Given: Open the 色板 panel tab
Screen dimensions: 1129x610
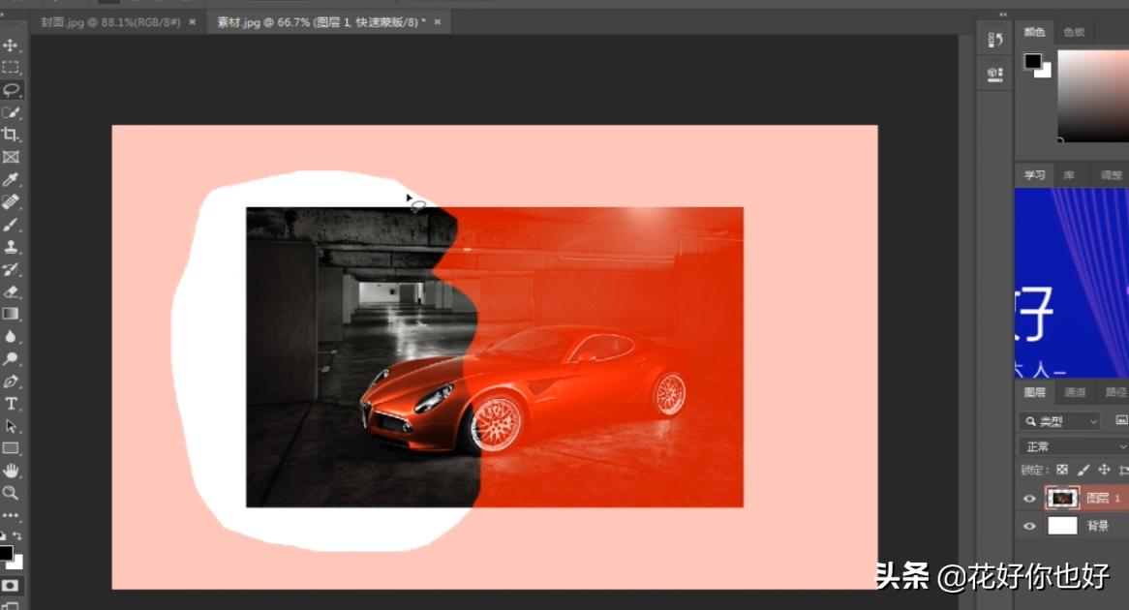Looking at the screenshot, I should (x=1074, y=32).
